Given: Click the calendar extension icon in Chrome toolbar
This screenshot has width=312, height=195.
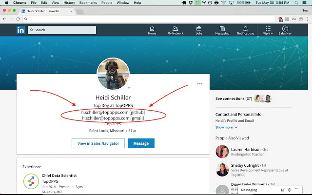Looking at the screenshot, I should (x=281, y=19).
